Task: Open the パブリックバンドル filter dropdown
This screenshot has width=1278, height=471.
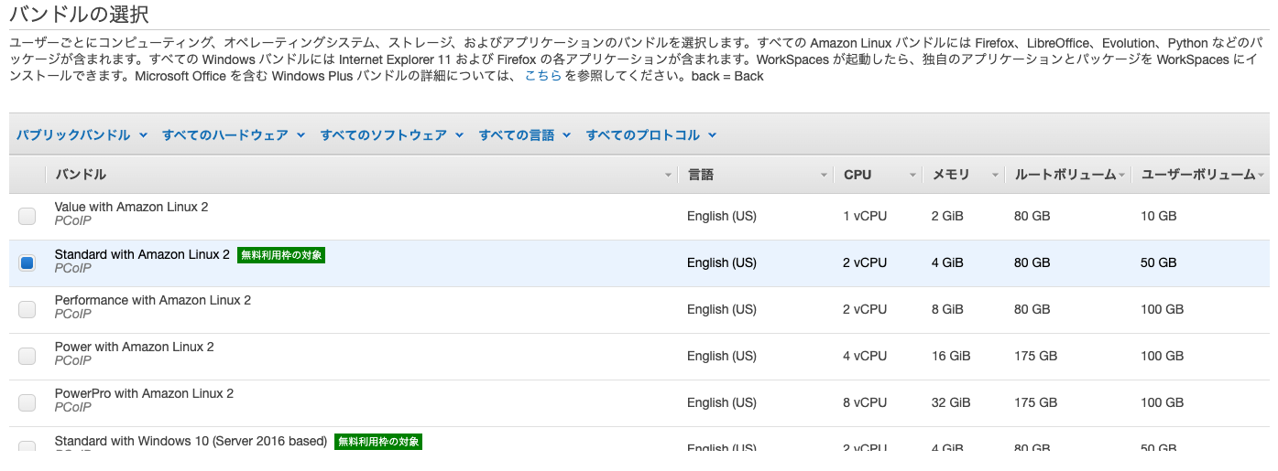Action: [82, 134]
